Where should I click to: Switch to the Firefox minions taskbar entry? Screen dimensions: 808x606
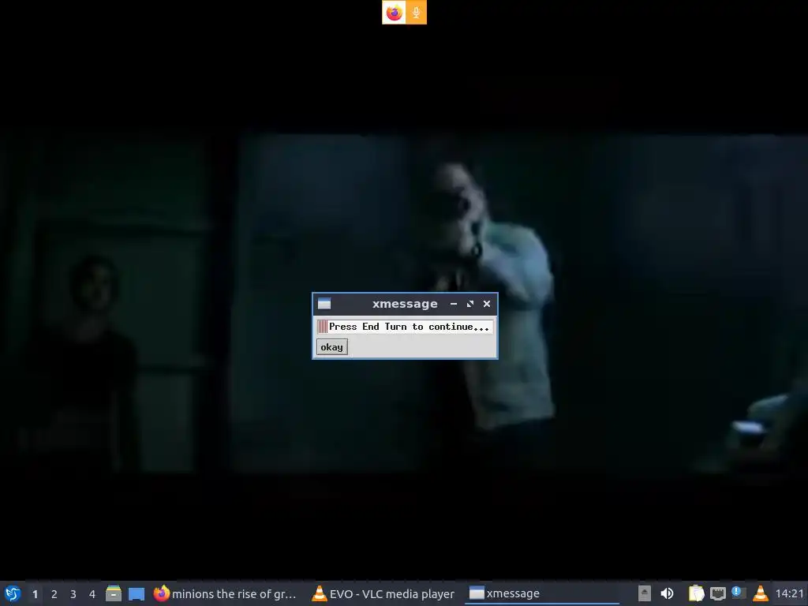point(225,593)
